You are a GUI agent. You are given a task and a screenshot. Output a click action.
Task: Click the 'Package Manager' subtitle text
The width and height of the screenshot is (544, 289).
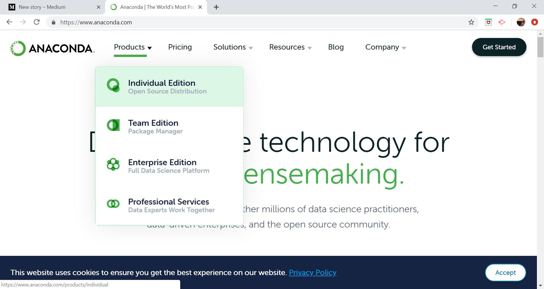(x=156, y=131)
